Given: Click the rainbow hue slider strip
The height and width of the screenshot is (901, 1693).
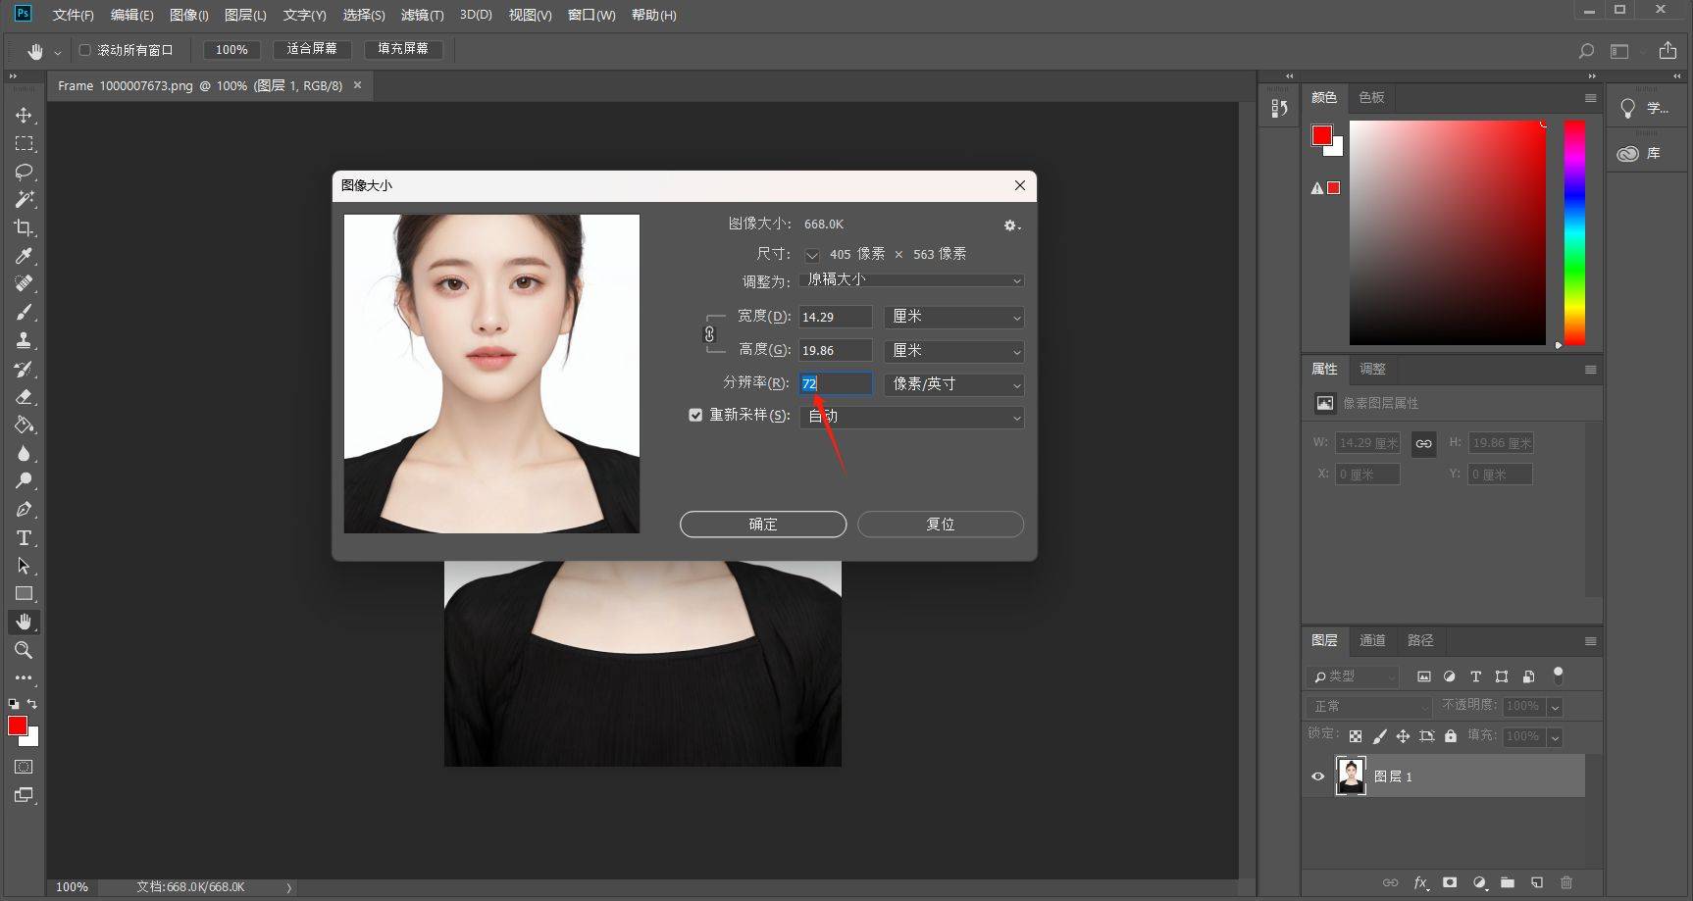Looking at the screenshot, I should click(1574, 232).
